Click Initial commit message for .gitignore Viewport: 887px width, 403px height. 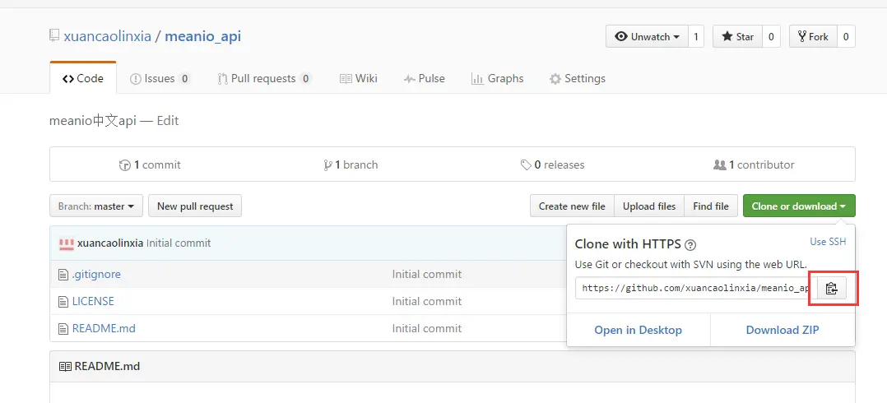[427, 275]
